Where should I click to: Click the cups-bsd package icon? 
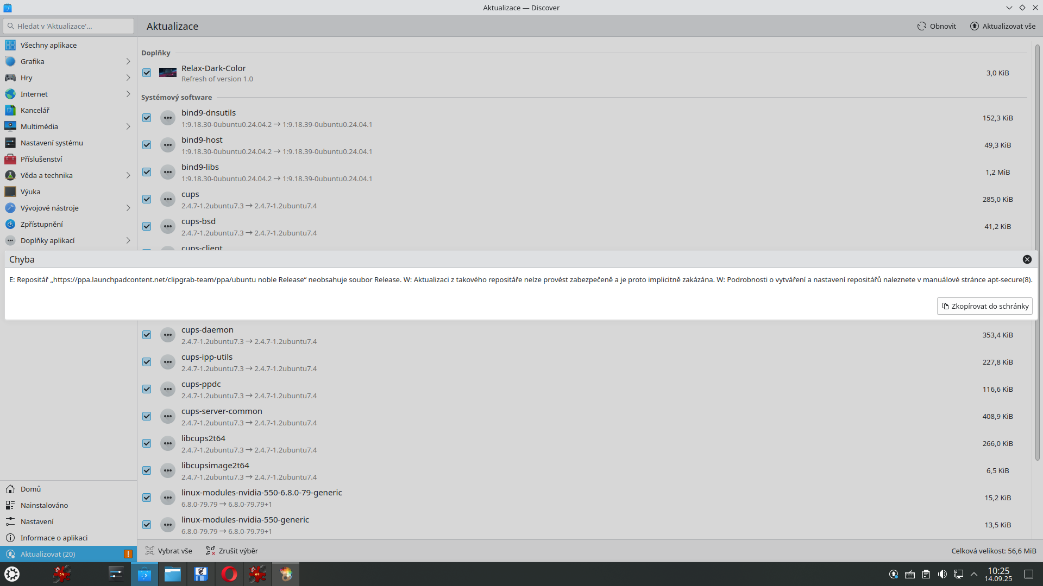[168, 226]
